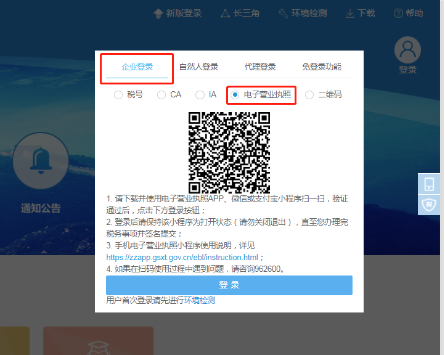Screen dimensions: 445x355
Task: Click the yellow card at the bottom left
Action: coord(15,341)
